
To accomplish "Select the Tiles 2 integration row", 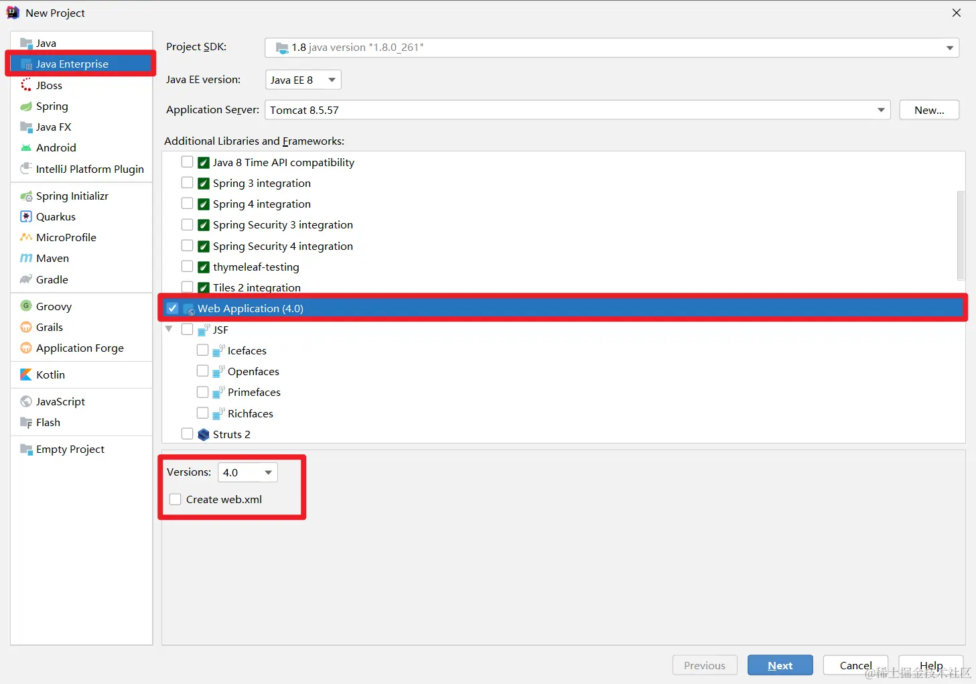I will [x=563, y=287].
